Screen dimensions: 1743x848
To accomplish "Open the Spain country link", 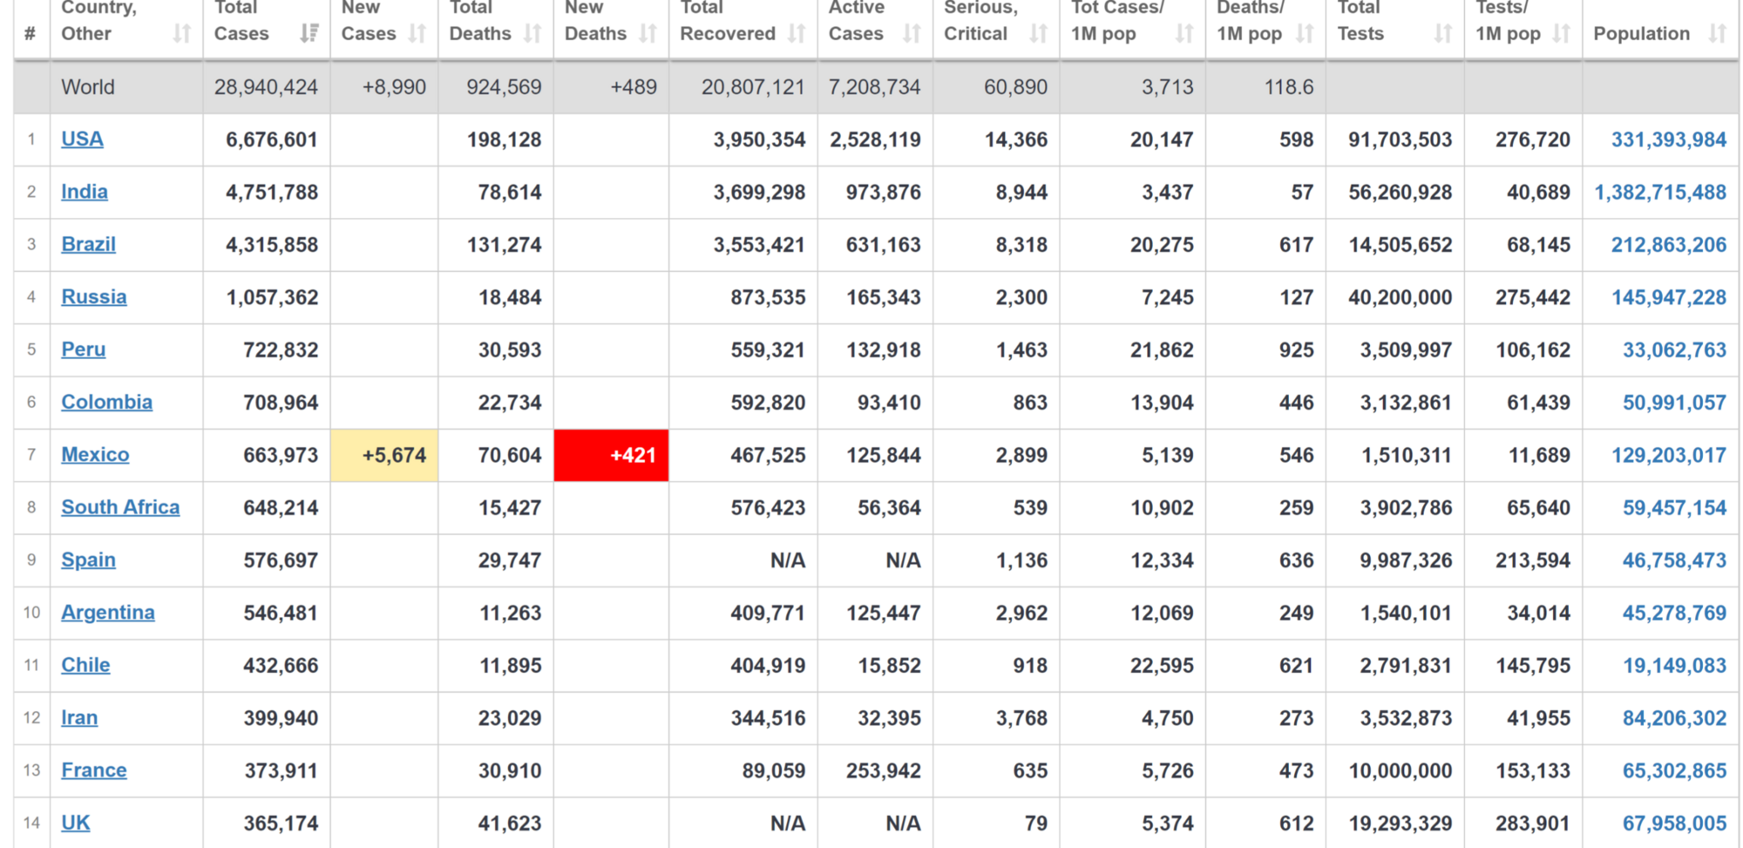I will [88, 560].
